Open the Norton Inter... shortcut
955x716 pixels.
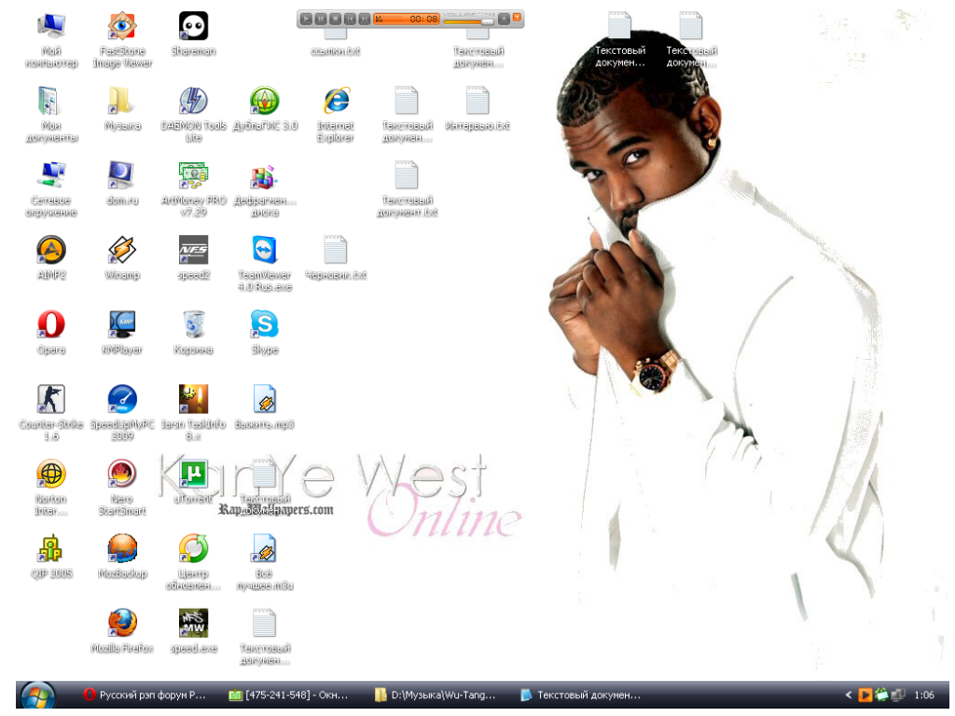tap(51, 488)
